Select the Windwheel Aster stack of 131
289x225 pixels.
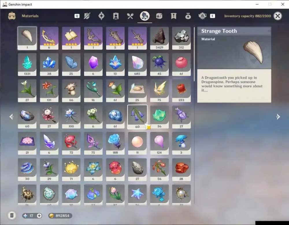(x=49, y=91)
